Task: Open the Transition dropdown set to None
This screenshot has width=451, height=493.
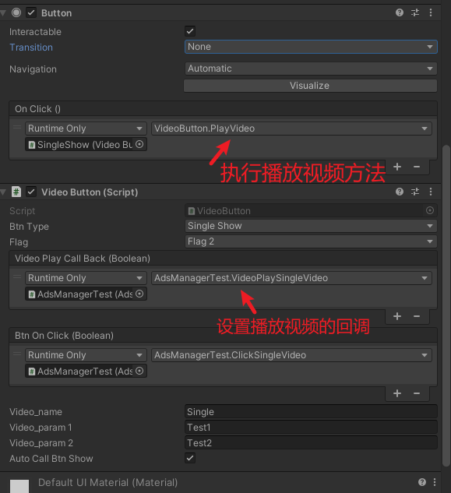Action: point(311,47)
